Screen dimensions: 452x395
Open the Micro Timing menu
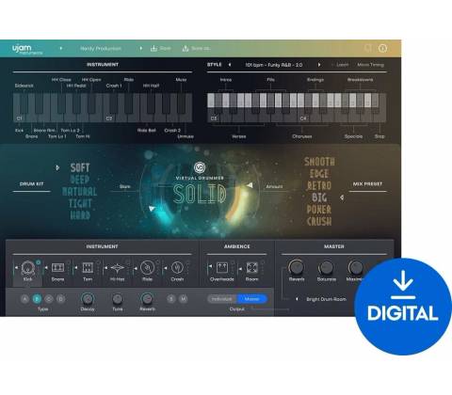(370, 65)
